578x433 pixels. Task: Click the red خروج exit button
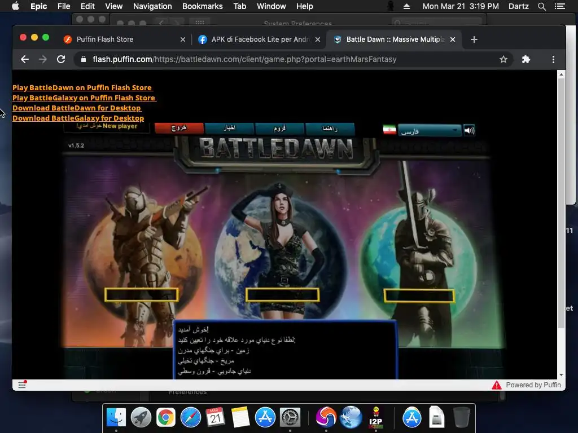[179, 128]
